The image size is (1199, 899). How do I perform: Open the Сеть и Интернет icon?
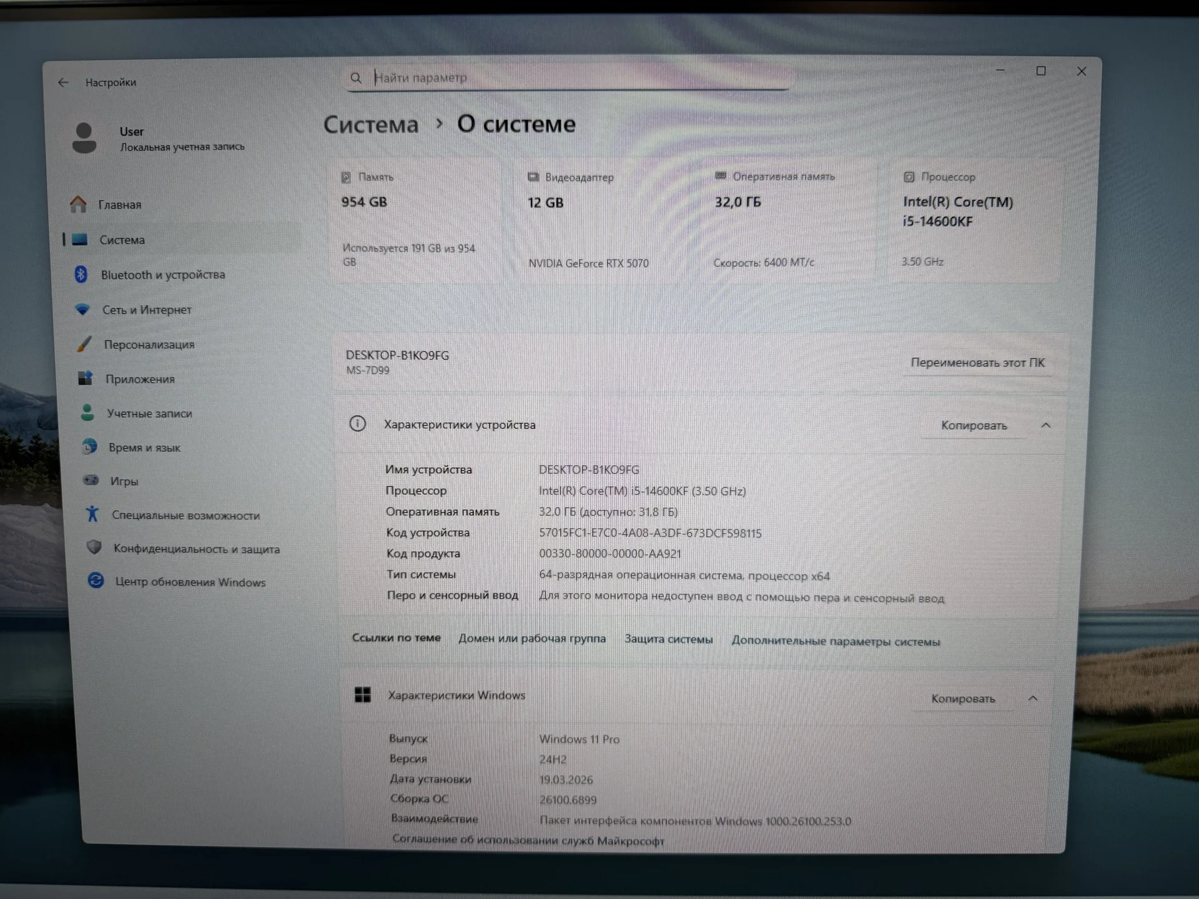(82, 309)
